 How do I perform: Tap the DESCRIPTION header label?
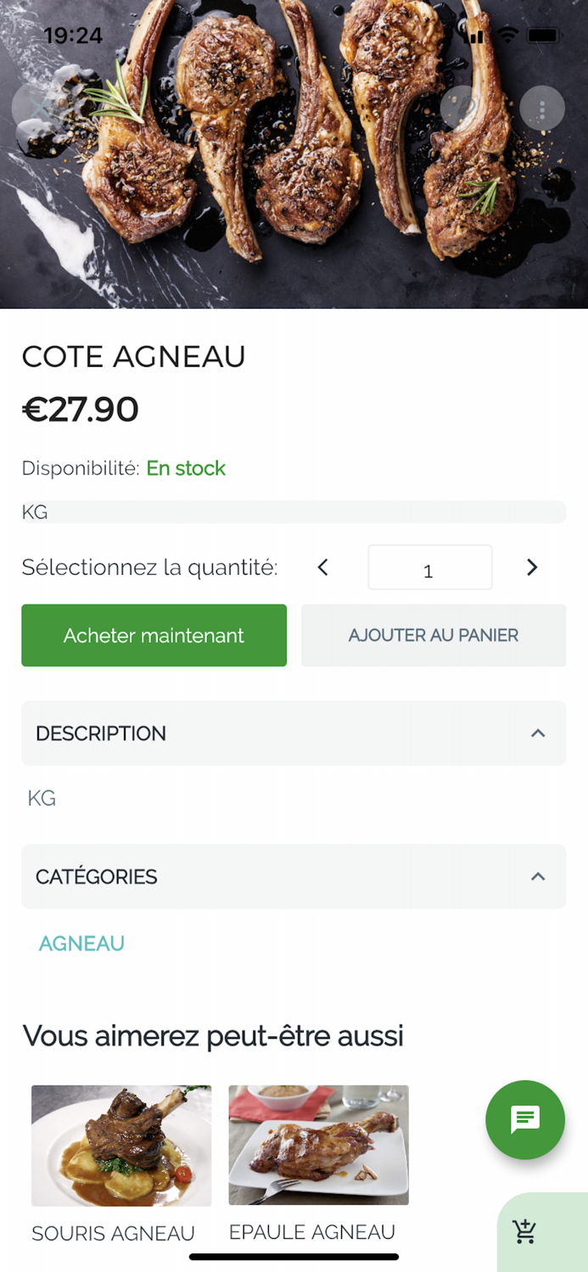pos(101,734)
